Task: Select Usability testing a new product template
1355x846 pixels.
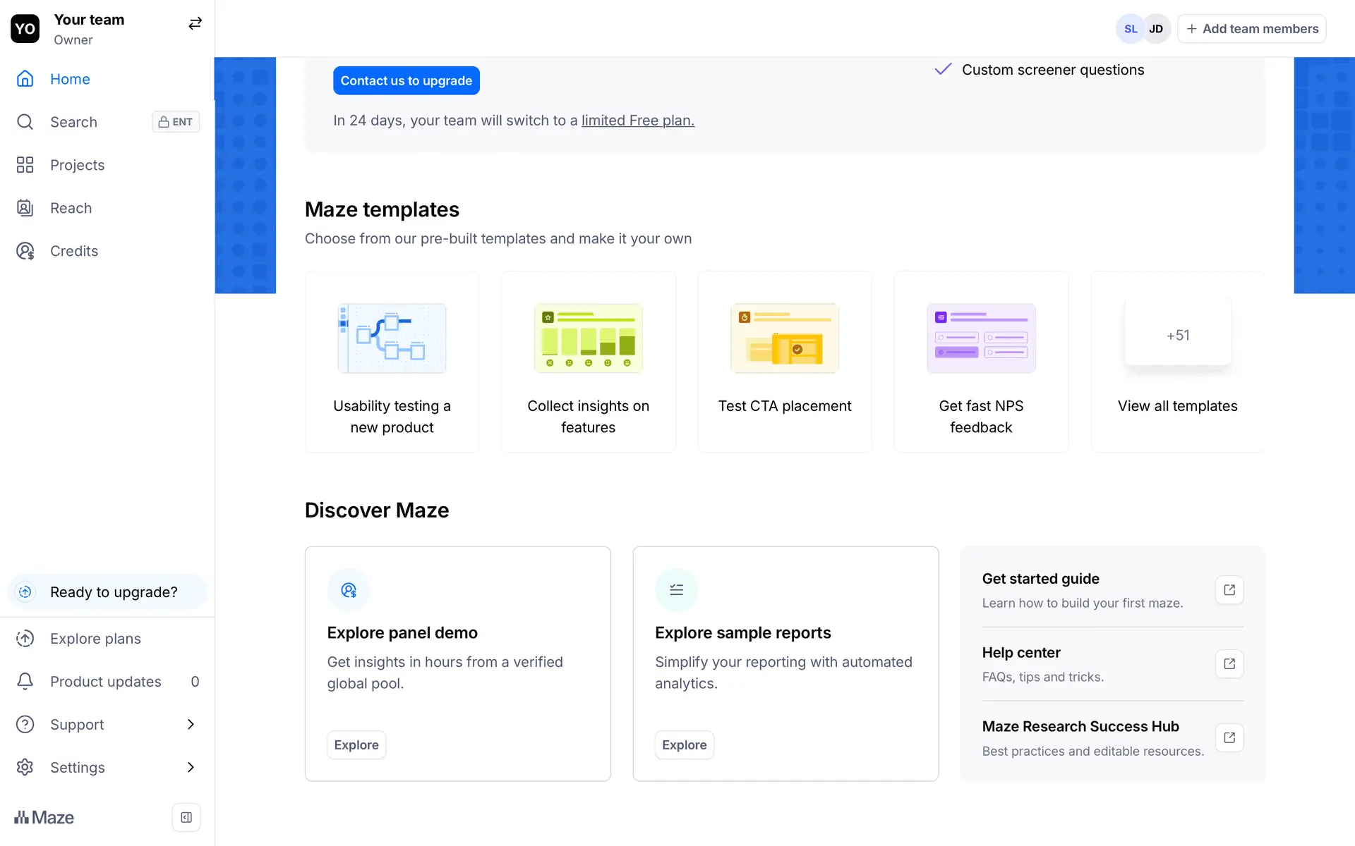Action: [392, 362]
